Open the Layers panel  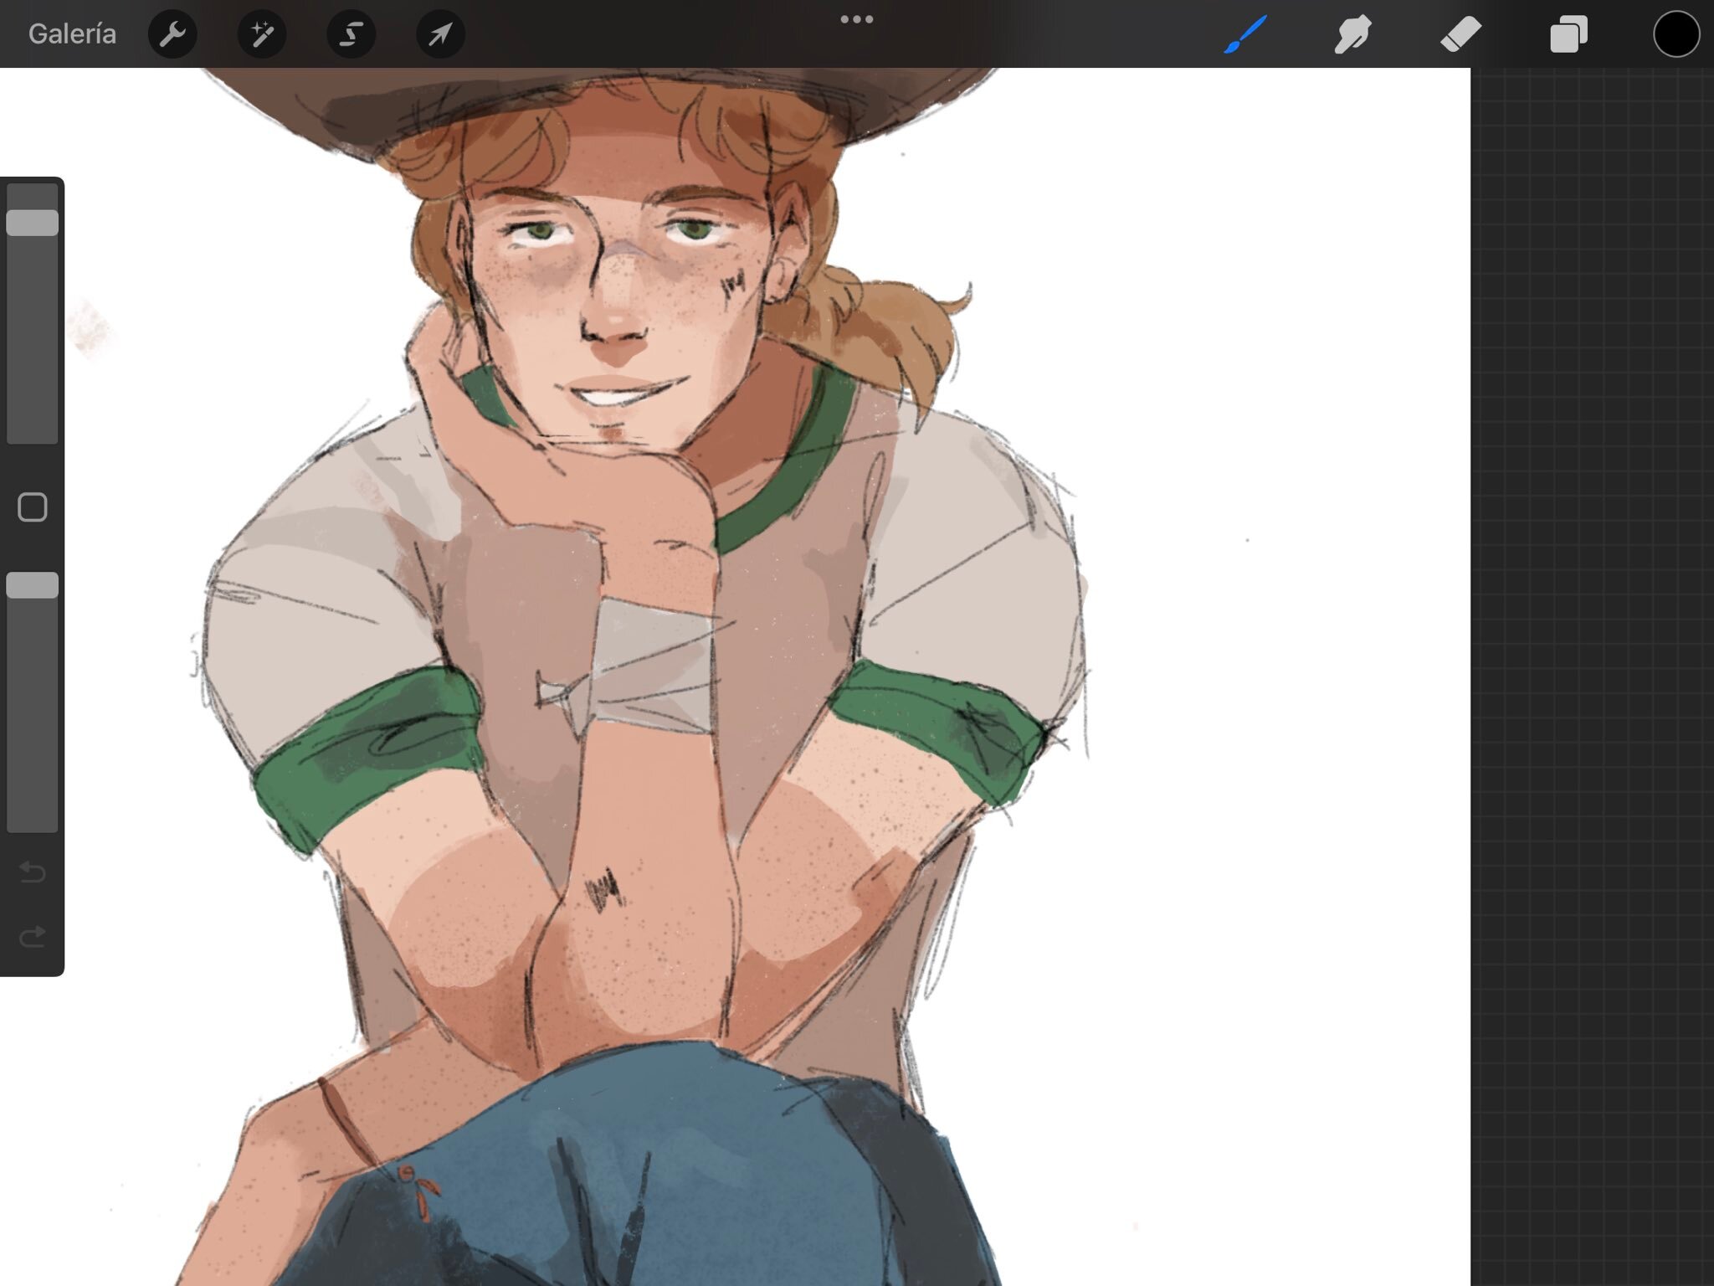pyautogui.click(x=1568, y=34)
